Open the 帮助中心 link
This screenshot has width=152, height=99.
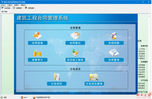(x=141, y=74)
